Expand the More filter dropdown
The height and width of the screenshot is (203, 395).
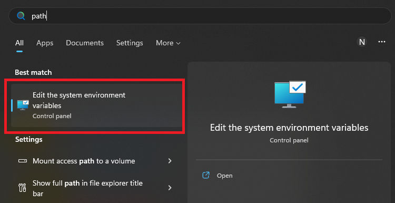pos(168,43)
